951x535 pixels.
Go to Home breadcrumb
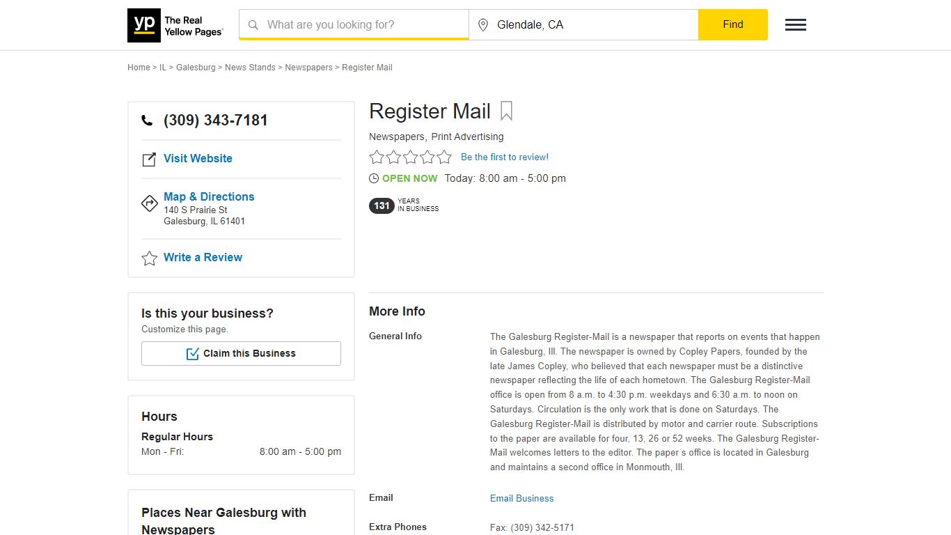pyautogui.click(x=139, y=68)
